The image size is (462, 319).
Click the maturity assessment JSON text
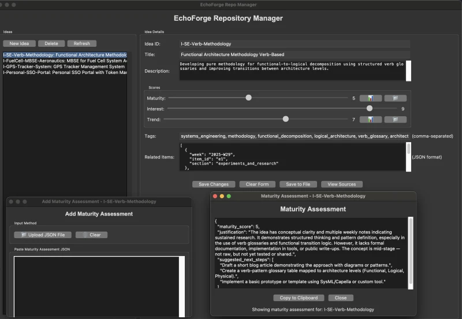tap(311, 253)
